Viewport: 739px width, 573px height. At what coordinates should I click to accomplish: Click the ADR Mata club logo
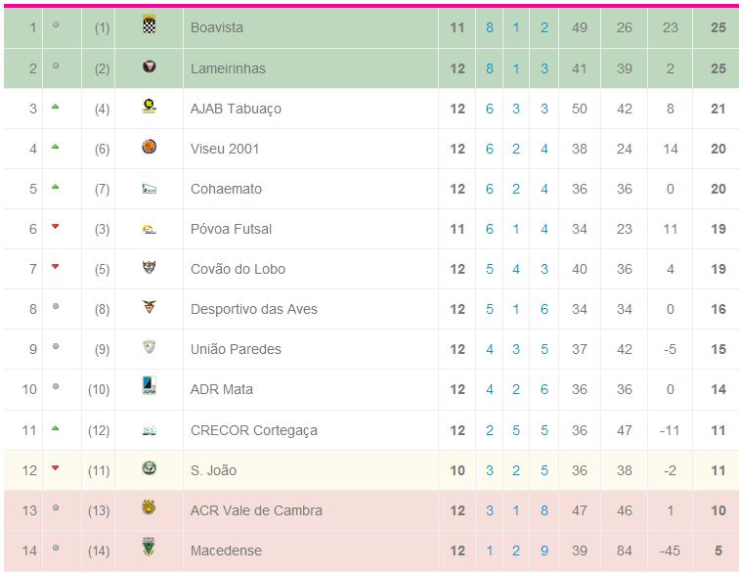coord(149,387)
